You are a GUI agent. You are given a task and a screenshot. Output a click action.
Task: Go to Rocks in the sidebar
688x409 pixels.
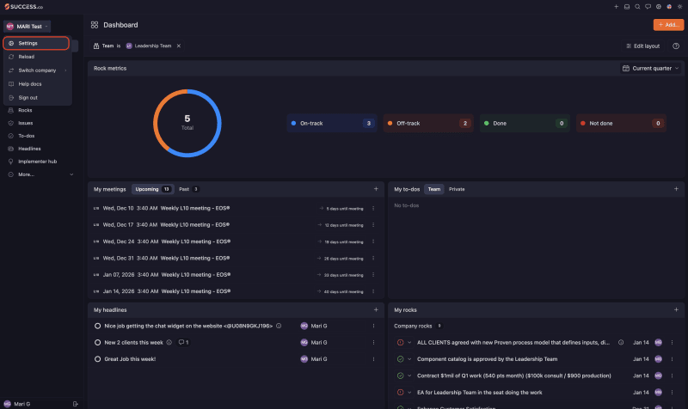[x=25, y=111]
